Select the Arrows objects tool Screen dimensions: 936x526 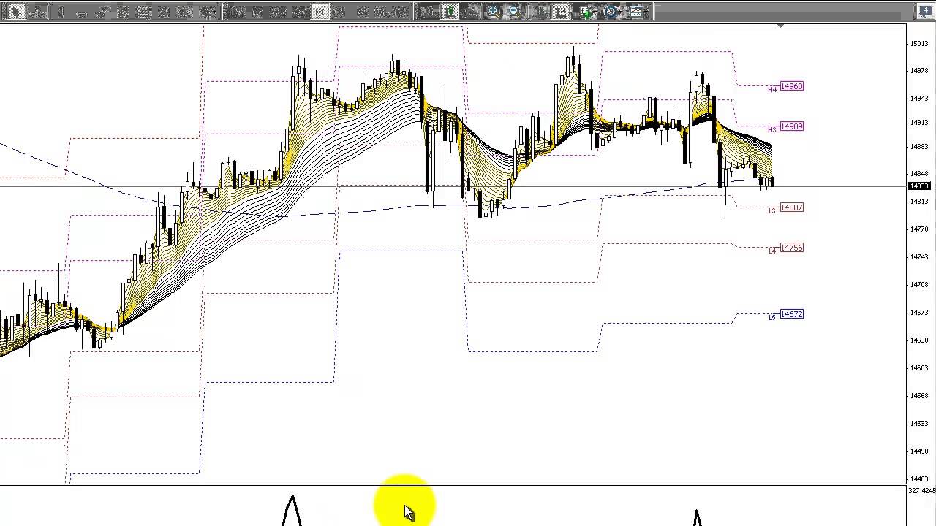[x=204, y=12]
